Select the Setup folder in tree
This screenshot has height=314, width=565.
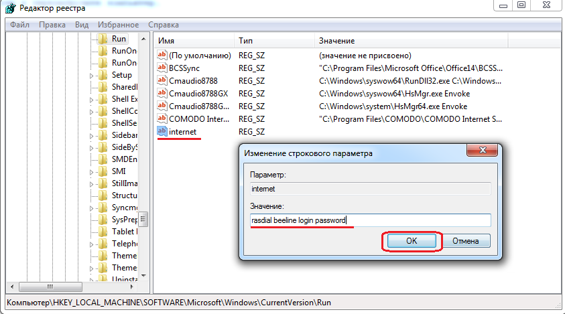click(x=122, y=75)
